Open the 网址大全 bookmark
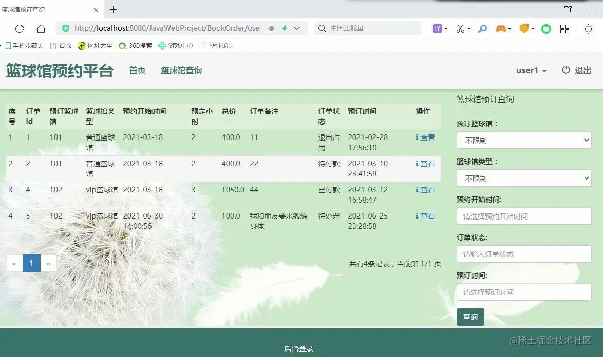Screen dimensions: 603x357 [x=95, y=46]
